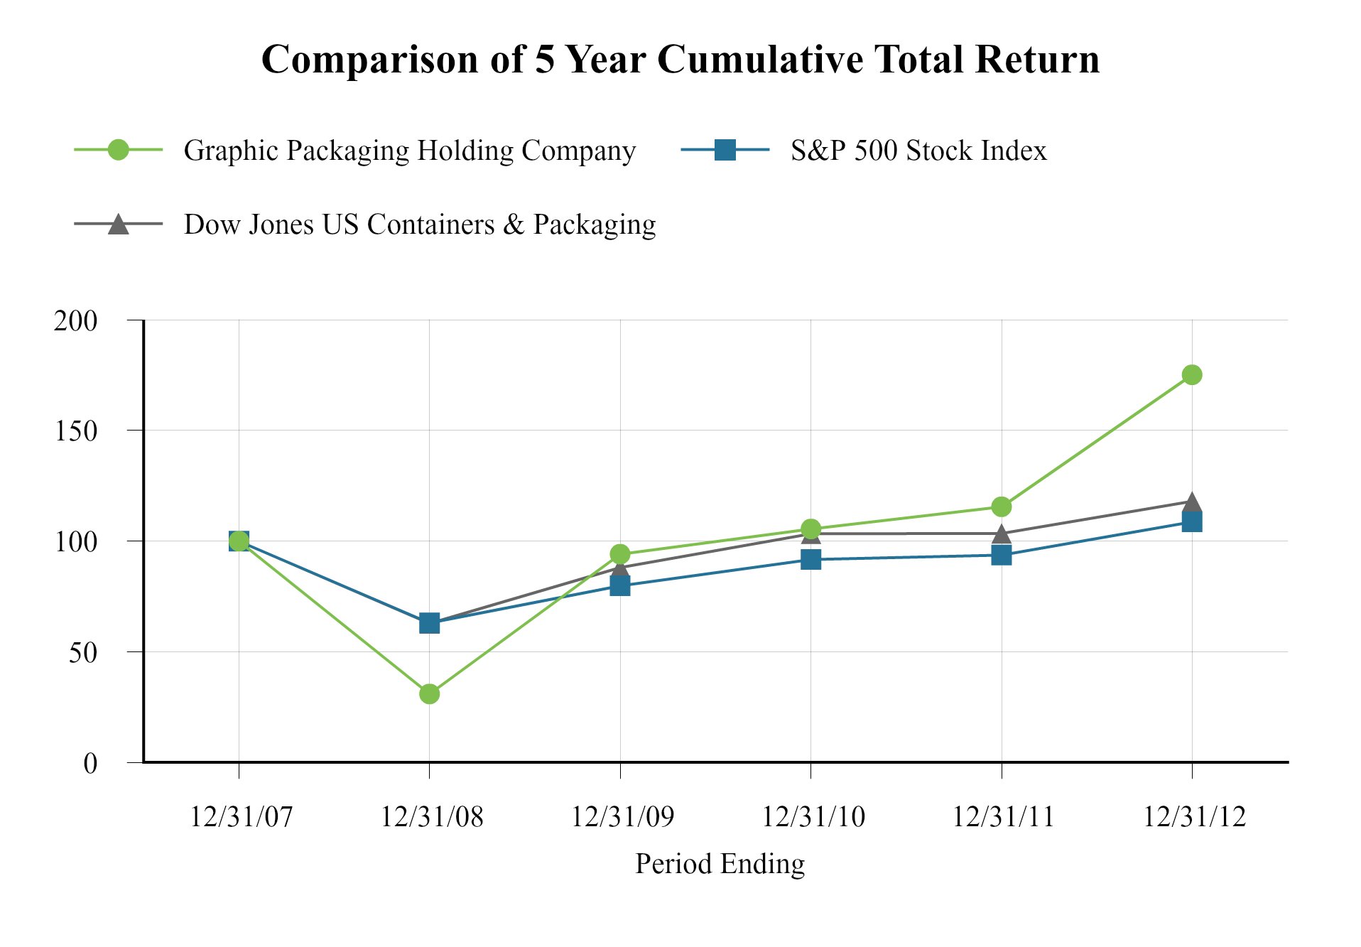1361x947 pixels.
Task: Click the 200 y-axis value label
Action: [76, 321]
